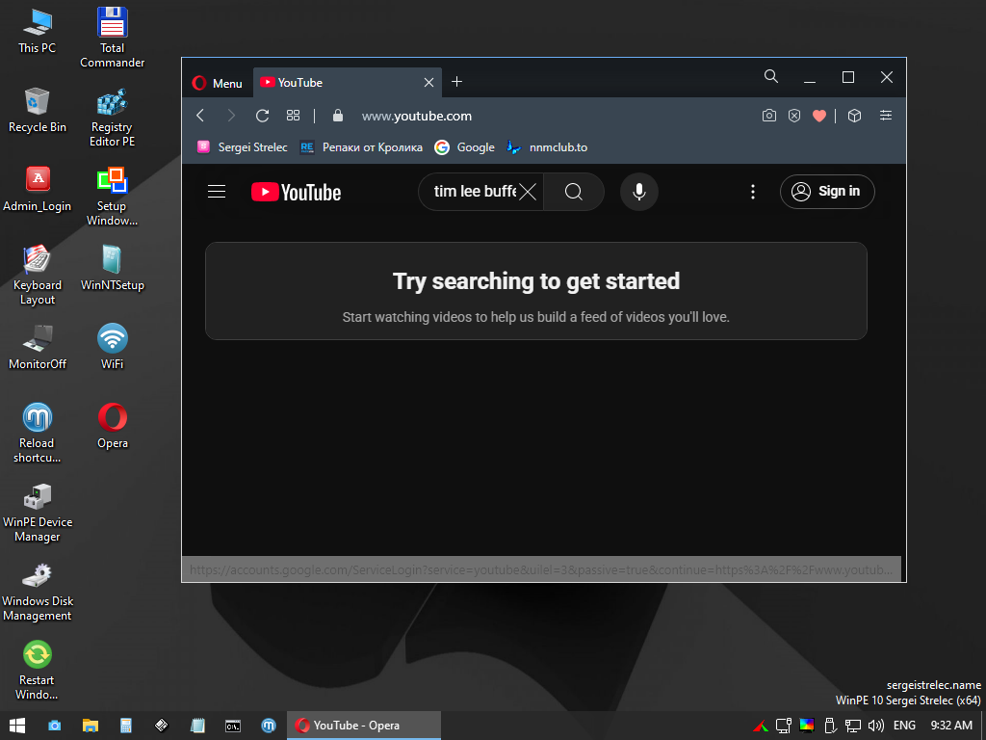Switch to the YouTube browser tab
986x740 pixels.
pyautogui.click(x=347, y=83)
